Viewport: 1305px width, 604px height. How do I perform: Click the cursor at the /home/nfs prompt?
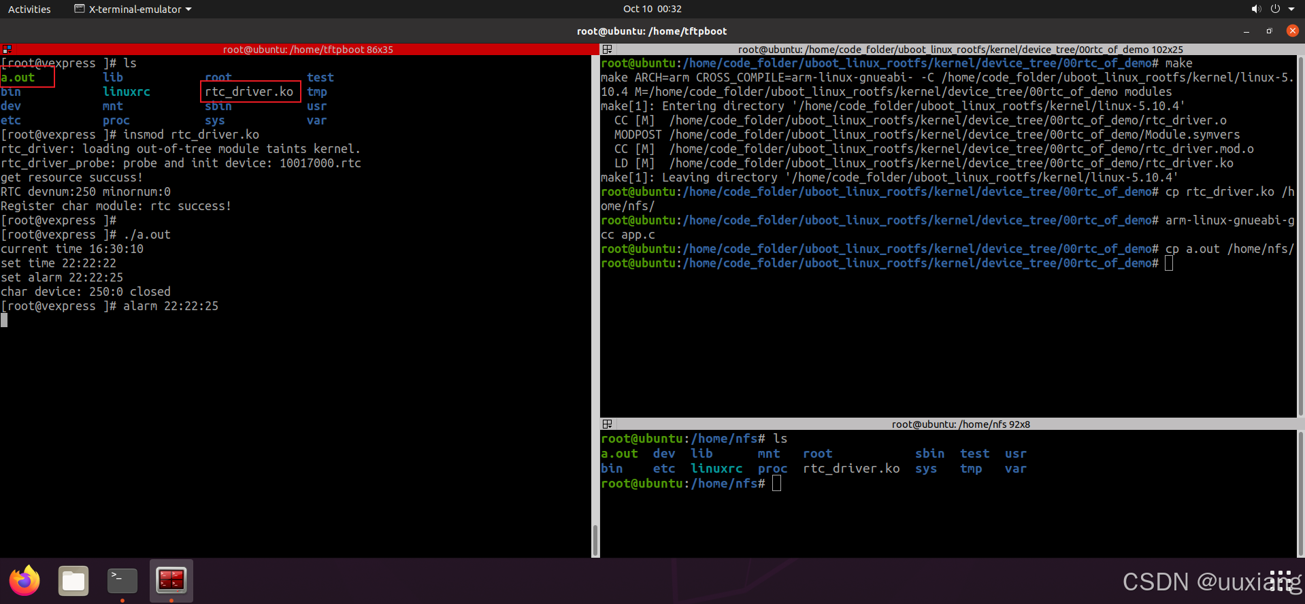pyautogui.click(x=776, y=484)
